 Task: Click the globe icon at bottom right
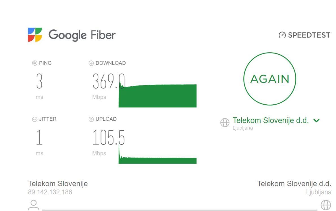(x=326, y=205)
